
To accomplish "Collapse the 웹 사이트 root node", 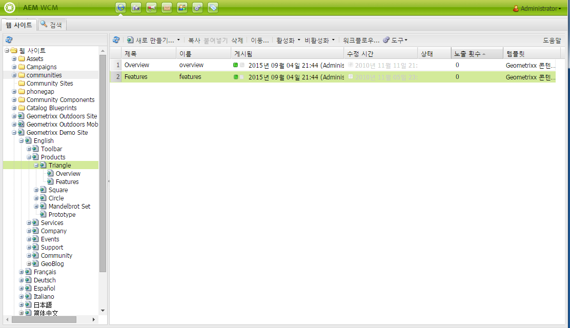I will [7, 51].
